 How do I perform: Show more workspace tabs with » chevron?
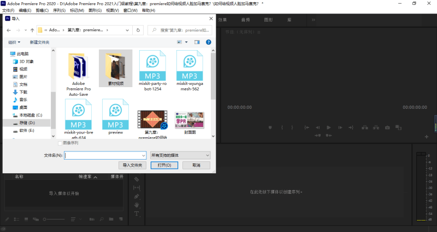tap(314, 20)
